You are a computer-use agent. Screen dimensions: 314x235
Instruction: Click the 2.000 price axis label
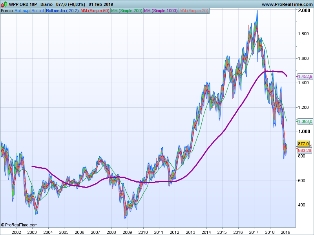tap(304, 11)
